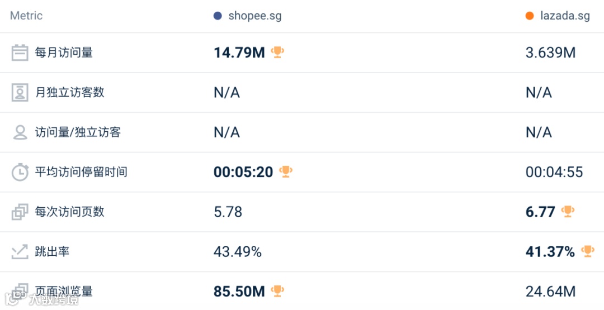The width and height of the screenshot is (604, 310).
Task: Open the lazada.sg column header link
Action: point(565,16)
